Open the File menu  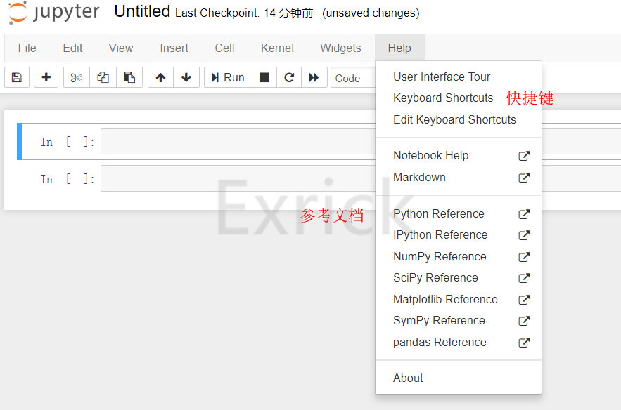(x=27, y=48)
